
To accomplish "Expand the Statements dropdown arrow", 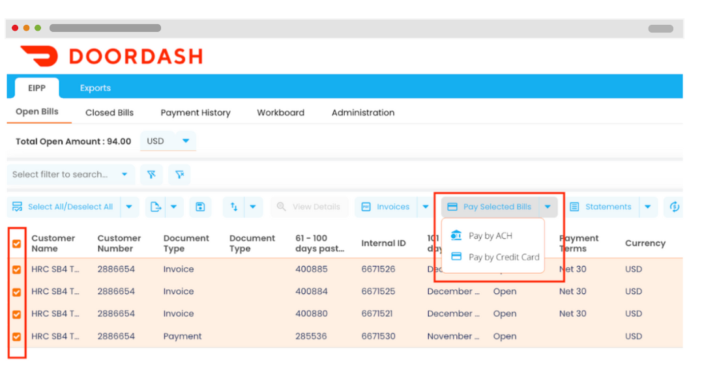I will click(647, 207).
